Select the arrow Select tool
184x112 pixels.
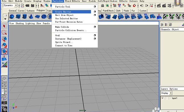coord(4,26)
